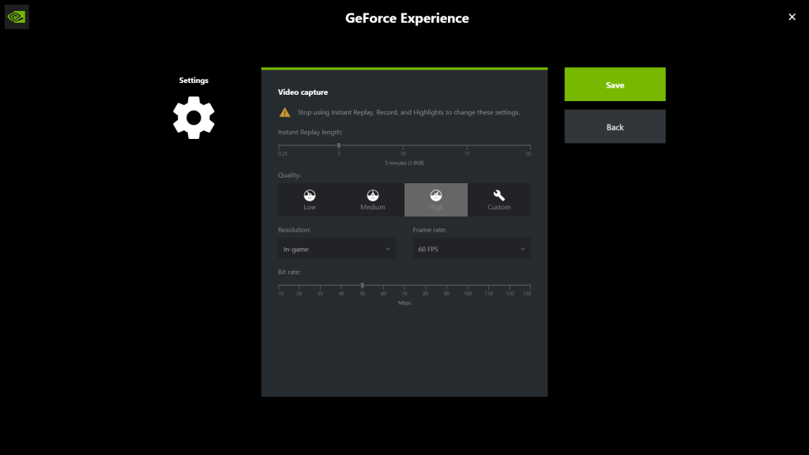Open the Resolution In-game dropdown
Screen dimensions: 809x455
337,249
